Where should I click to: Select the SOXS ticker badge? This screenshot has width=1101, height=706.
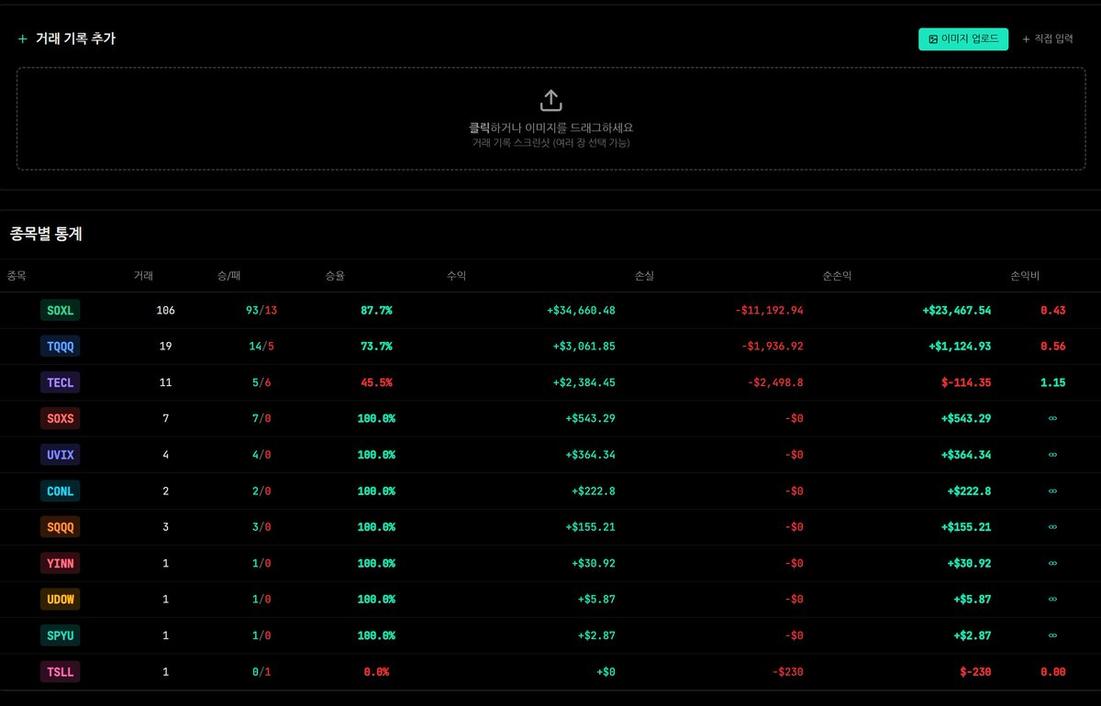[x=61, y=419]
